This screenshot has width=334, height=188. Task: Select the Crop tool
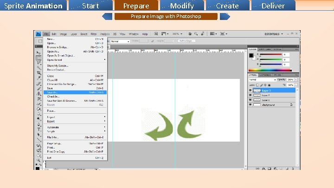[x=39, y=73]
